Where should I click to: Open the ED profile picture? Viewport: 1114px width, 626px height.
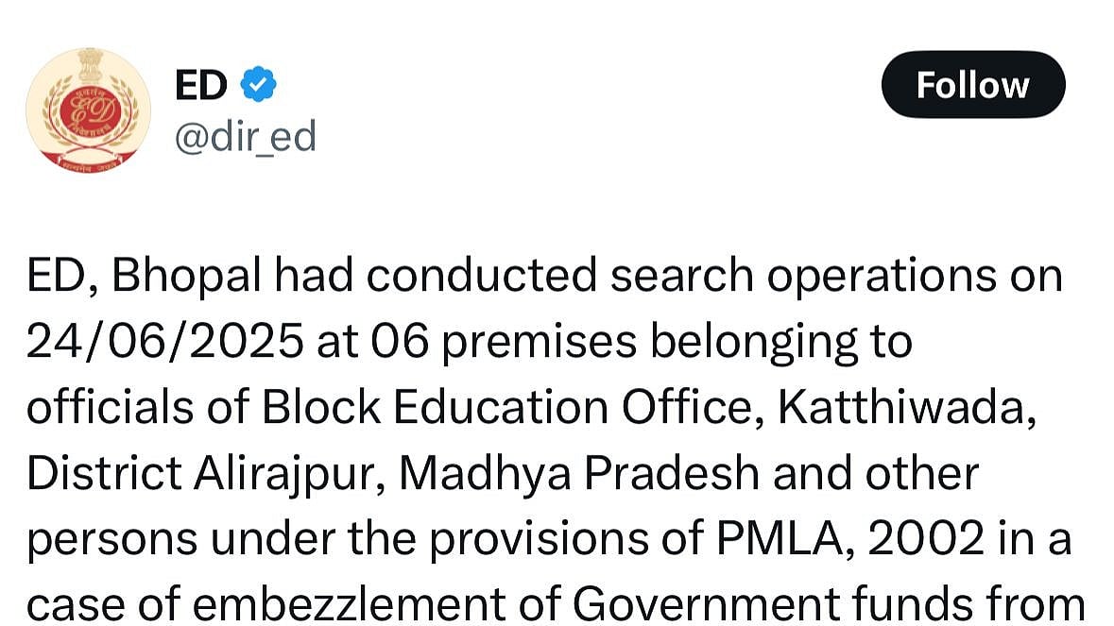[x=88, y=110]
